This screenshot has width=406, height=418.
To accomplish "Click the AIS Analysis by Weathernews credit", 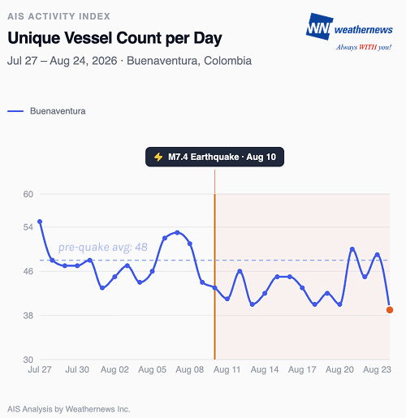I will click(x=69, y=409).
